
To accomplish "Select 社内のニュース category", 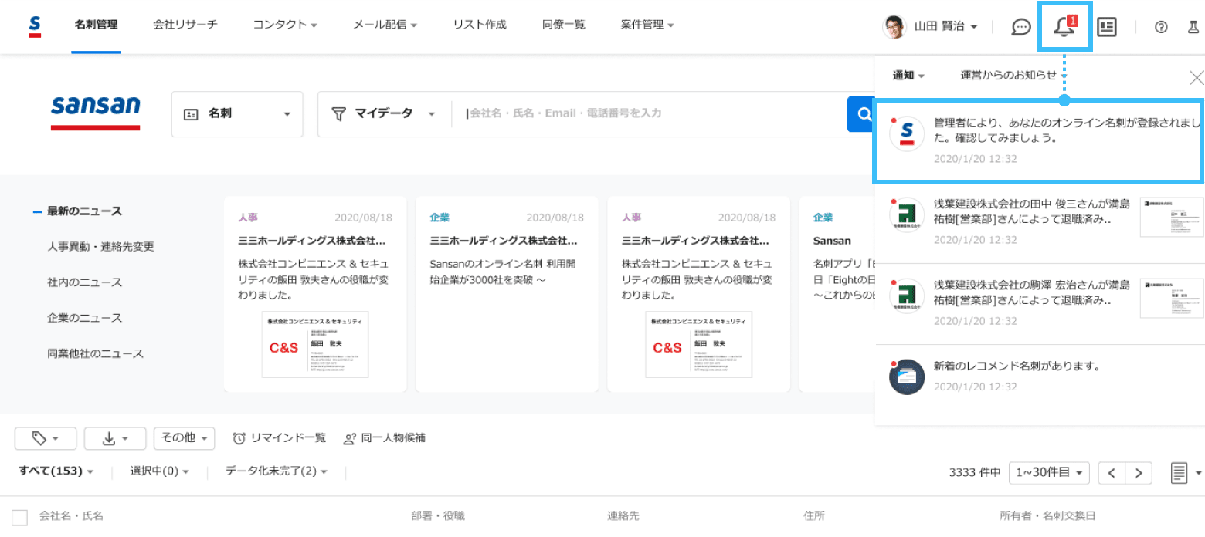I will [84, 282].
